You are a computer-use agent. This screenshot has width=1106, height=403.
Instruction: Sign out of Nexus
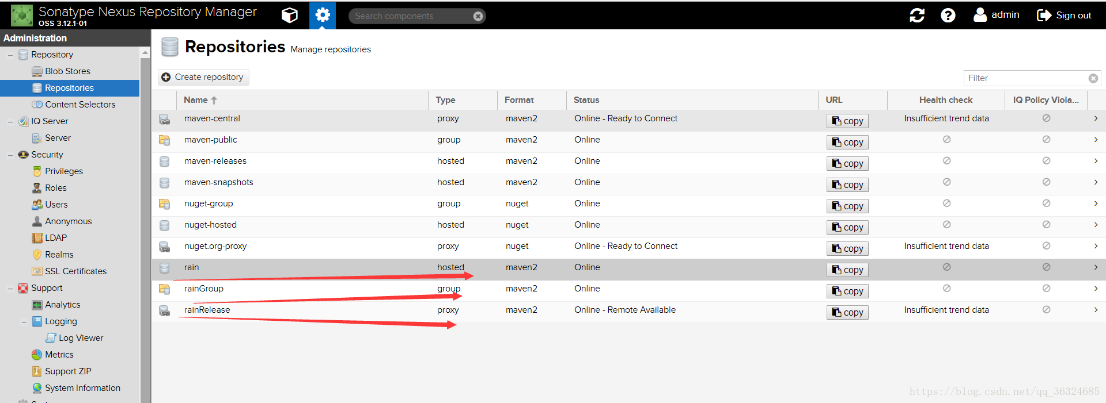click(1064, 16)
